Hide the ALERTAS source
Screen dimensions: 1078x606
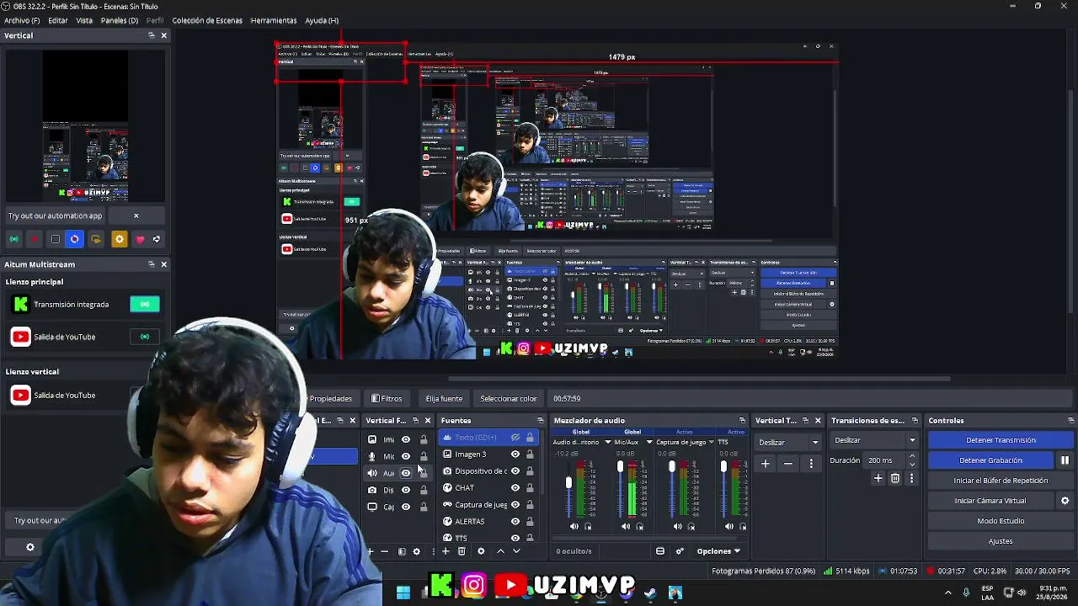(x=515, y=521)
